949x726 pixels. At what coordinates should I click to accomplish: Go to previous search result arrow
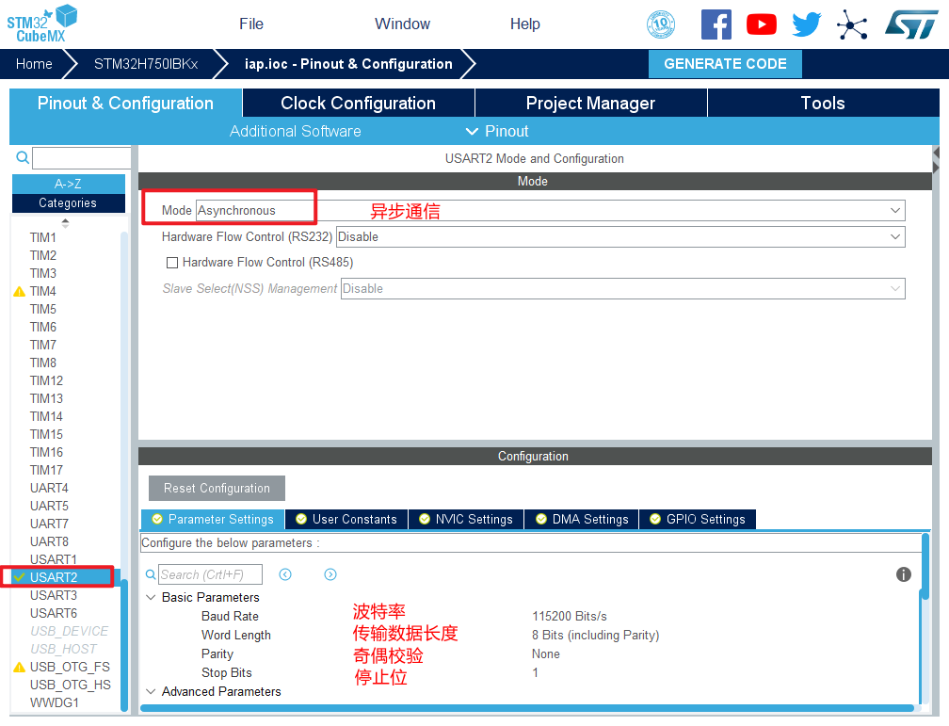tap(285, 574)
